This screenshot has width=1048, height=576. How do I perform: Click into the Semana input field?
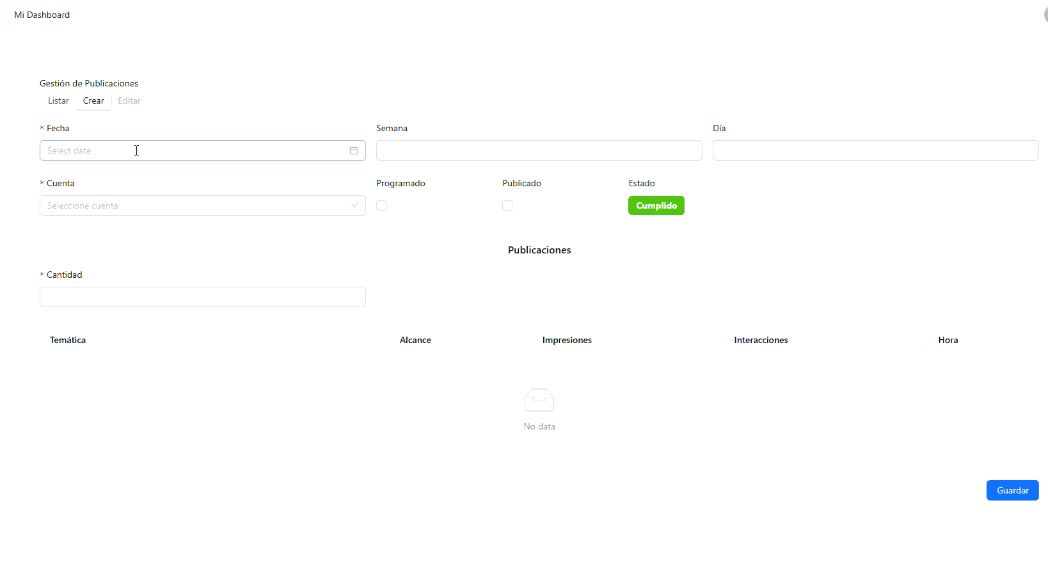[539, 150]
